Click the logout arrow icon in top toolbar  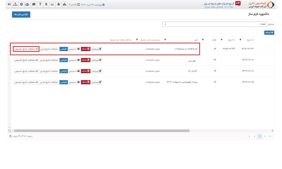click(9, 5)
